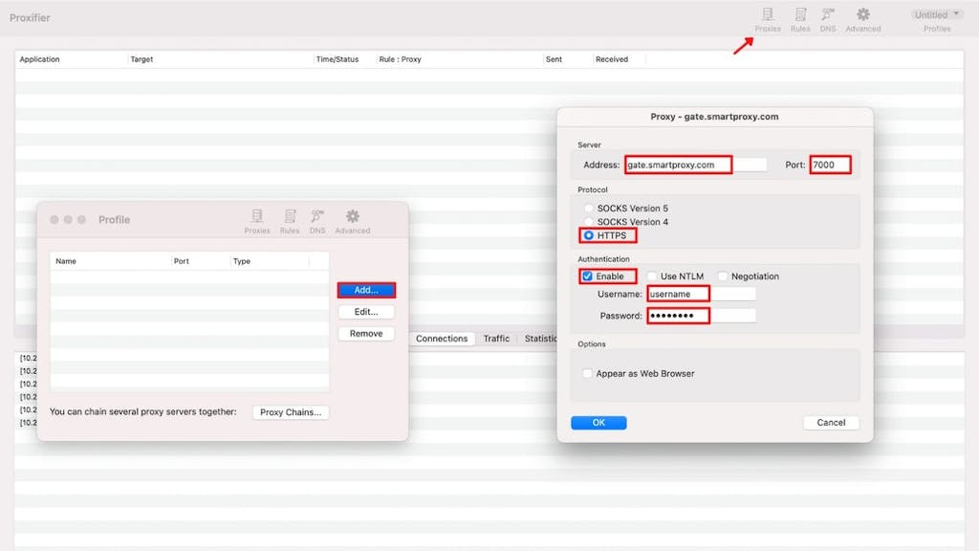Select SOCKS Version 5 protocol

coord(588,208)
